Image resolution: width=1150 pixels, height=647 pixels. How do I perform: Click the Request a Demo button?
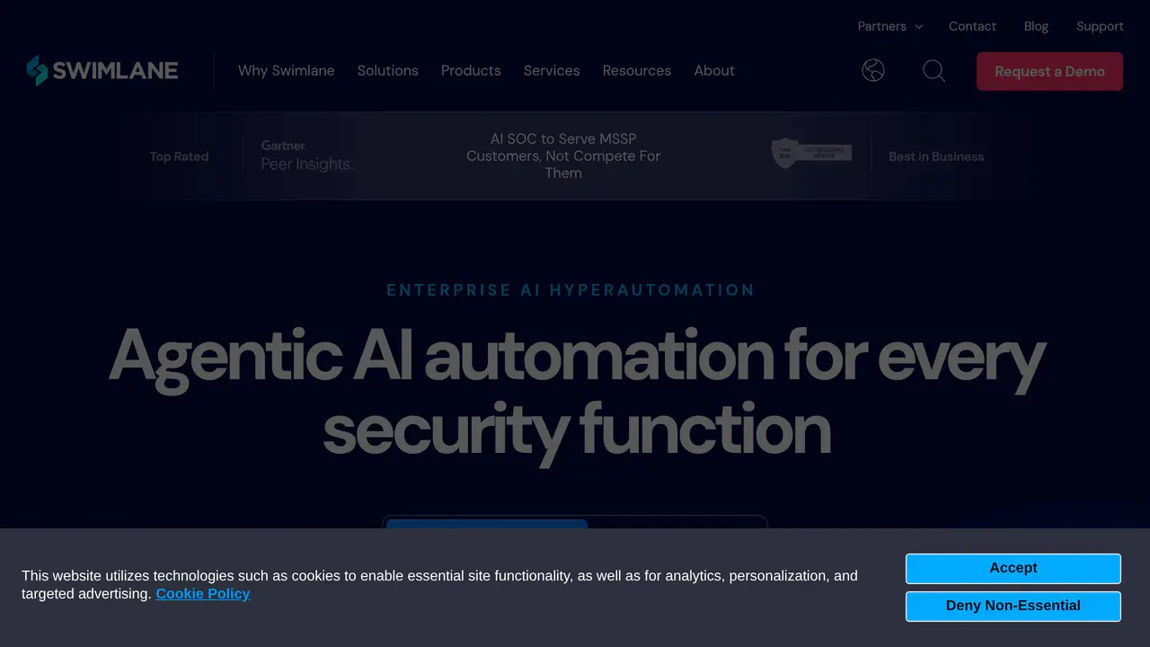[x=1049, y=71]
